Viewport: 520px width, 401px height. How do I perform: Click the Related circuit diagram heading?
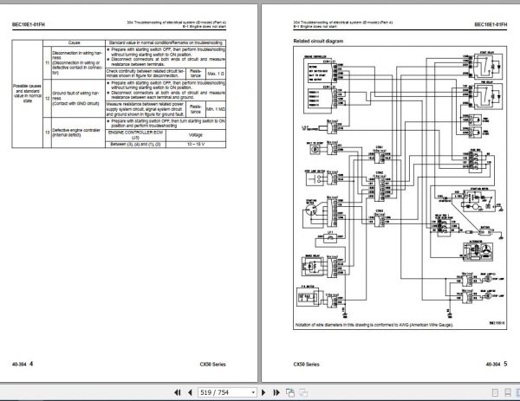tap(318, 41)
